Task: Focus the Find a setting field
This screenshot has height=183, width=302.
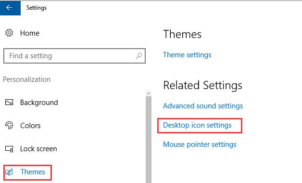Action: click(x=75, y=56)
